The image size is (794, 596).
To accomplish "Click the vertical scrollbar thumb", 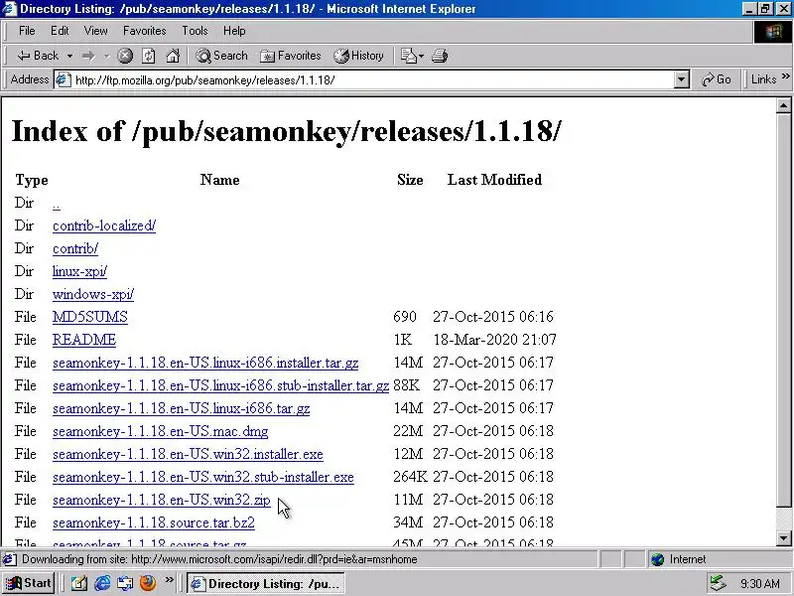I will coord(783,310).
